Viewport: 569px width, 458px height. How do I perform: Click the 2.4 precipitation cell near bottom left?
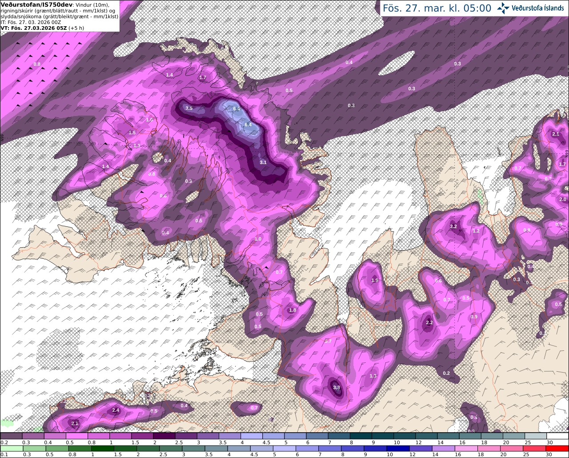[x=116, y=410]
